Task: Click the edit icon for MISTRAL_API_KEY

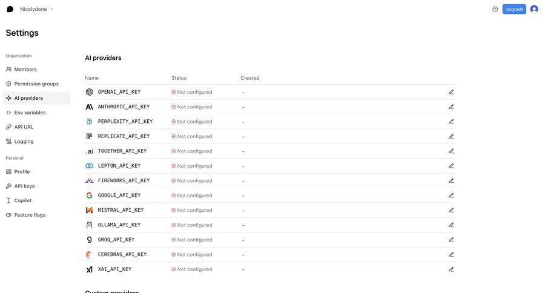Action: pyautogui.click(x=451, y=210)
